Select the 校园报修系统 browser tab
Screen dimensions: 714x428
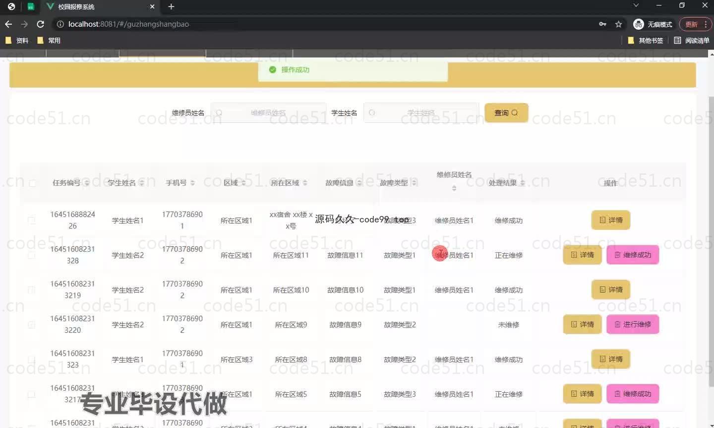(x=101, y=6)
